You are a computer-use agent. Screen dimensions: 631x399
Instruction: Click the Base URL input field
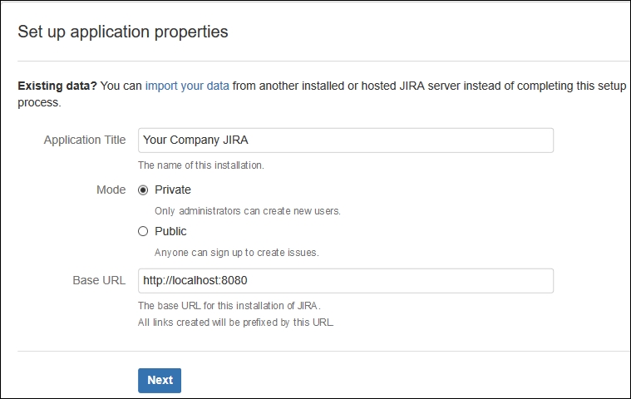tap(346, 281)
